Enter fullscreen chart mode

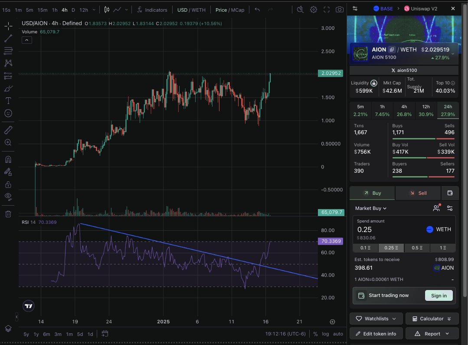pos(327,10)
